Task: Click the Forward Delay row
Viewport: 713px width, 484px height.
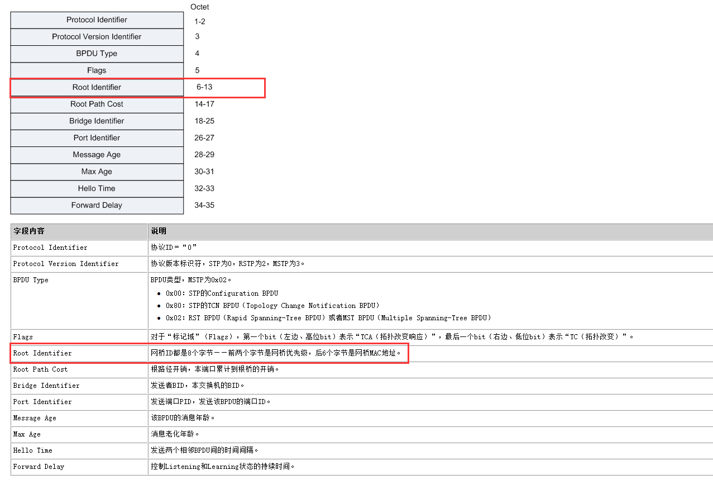Action: click(96, 205)
